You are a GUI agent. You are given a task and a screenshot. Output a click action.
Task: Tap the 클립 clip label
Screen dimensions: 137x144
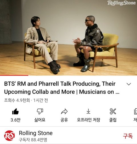(113, 120)
